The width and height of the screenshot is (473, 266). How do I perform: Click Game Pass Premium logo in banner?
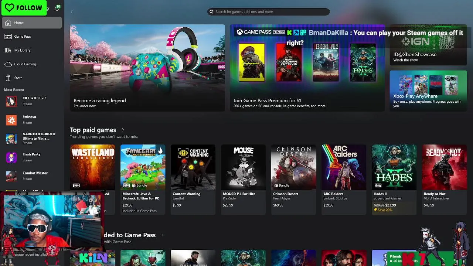[261, 32]
